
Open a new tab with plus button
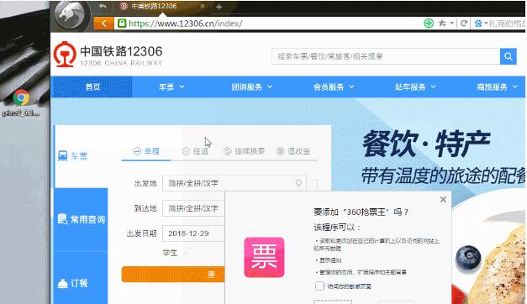[219, 7]
